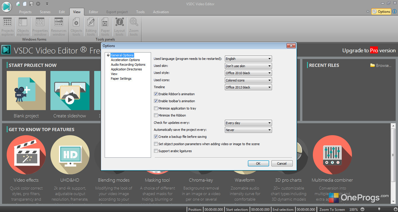Open the Used icons dropdown
Image resolution: width=398 pixels, height=212 pixels.
(x=248, y=80)
